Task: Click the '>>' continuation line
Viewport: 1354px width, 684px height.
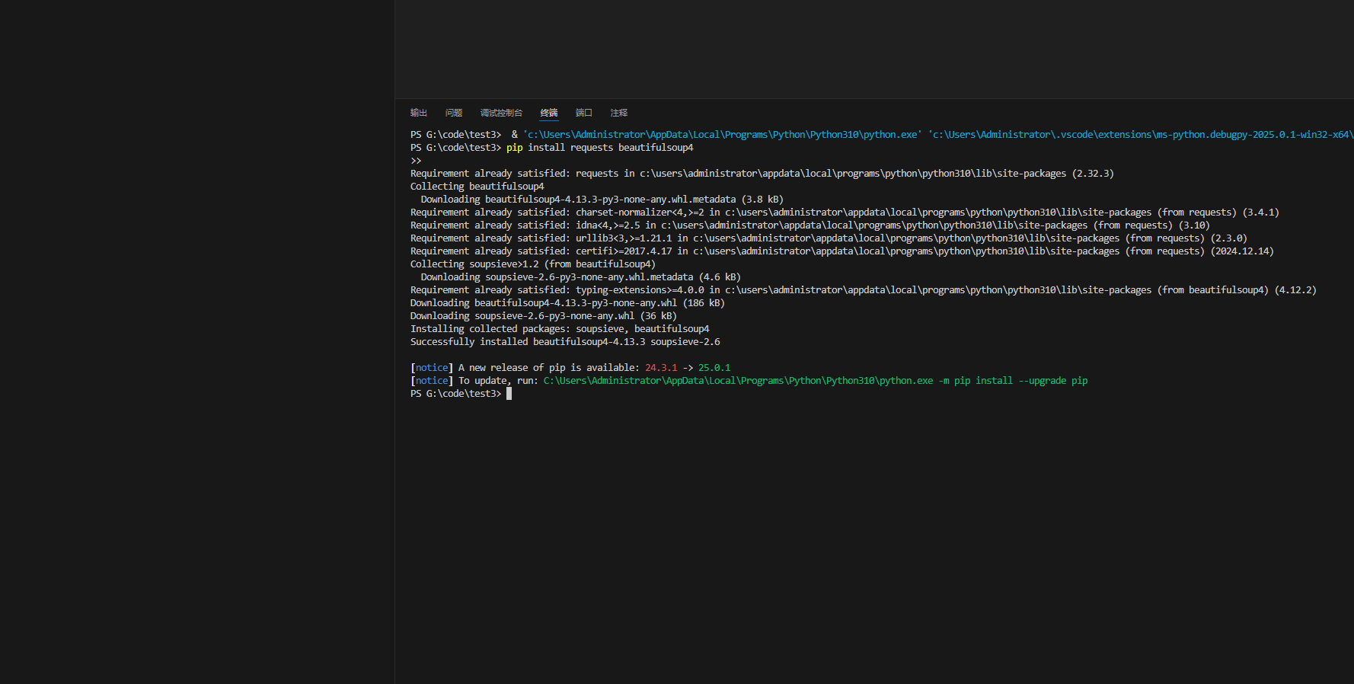Action: point(416,161)
